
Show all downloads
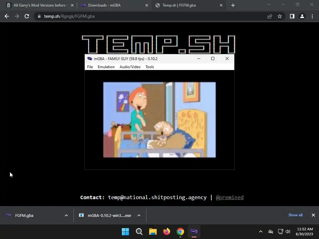[295, 215]
